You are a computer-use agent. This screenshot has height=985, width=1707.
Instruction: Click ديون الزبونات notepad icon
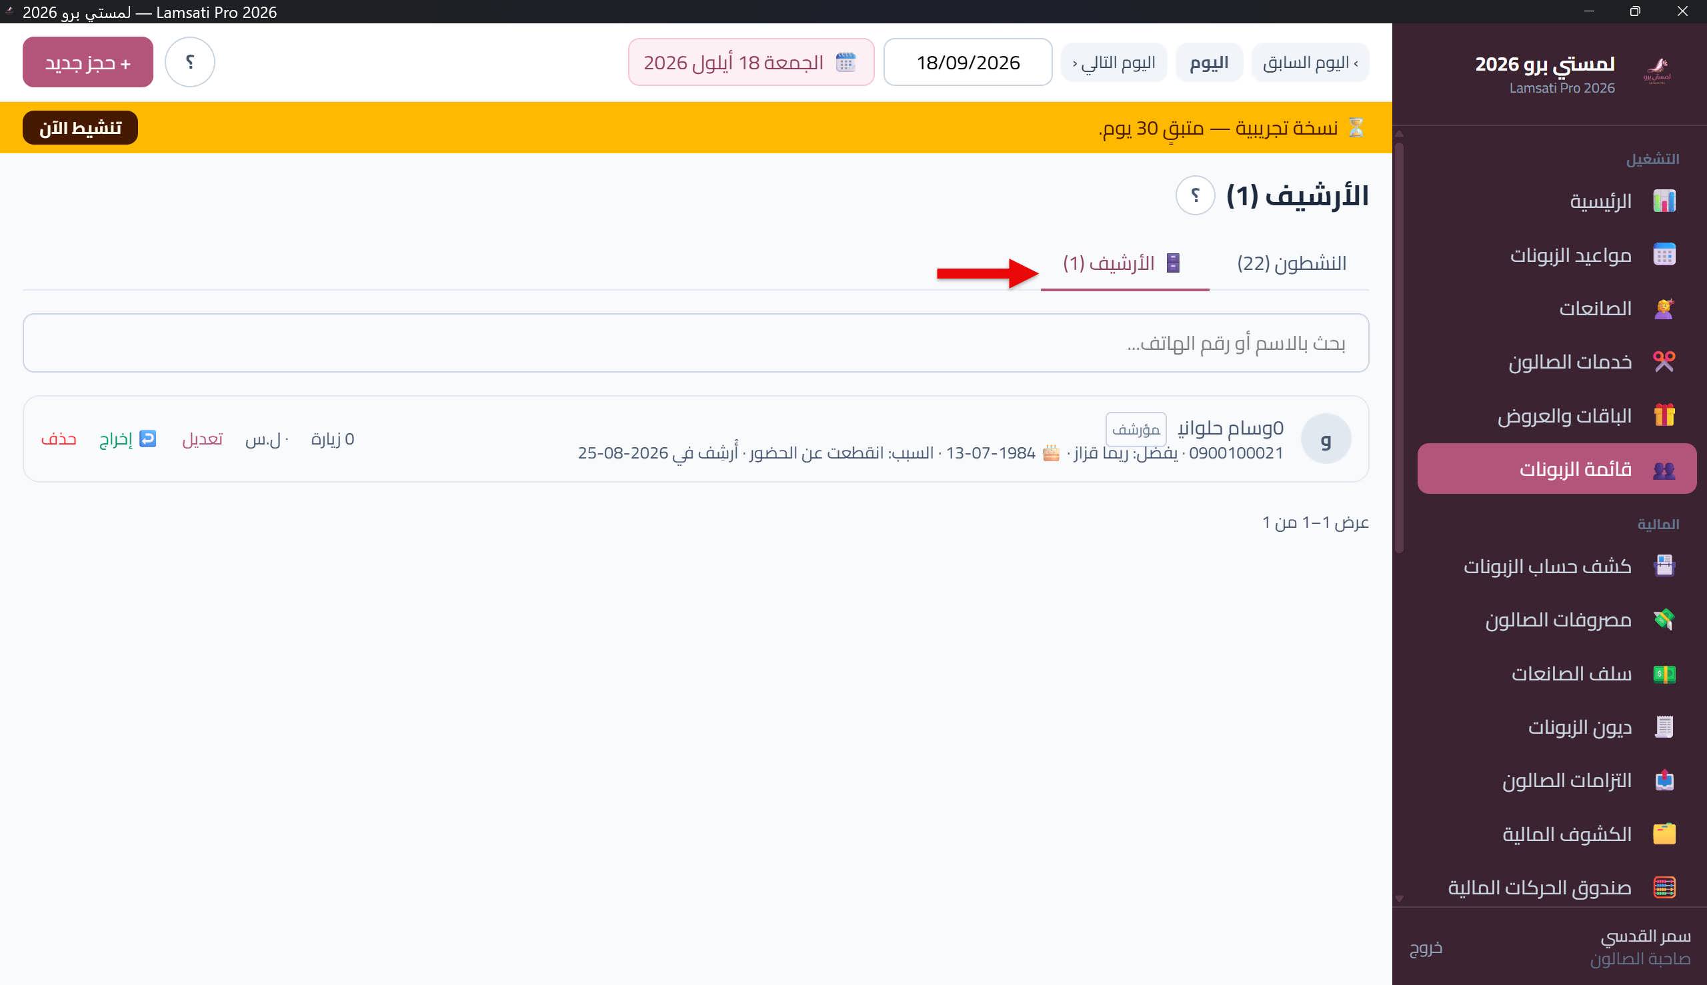tap(1664, 726)
